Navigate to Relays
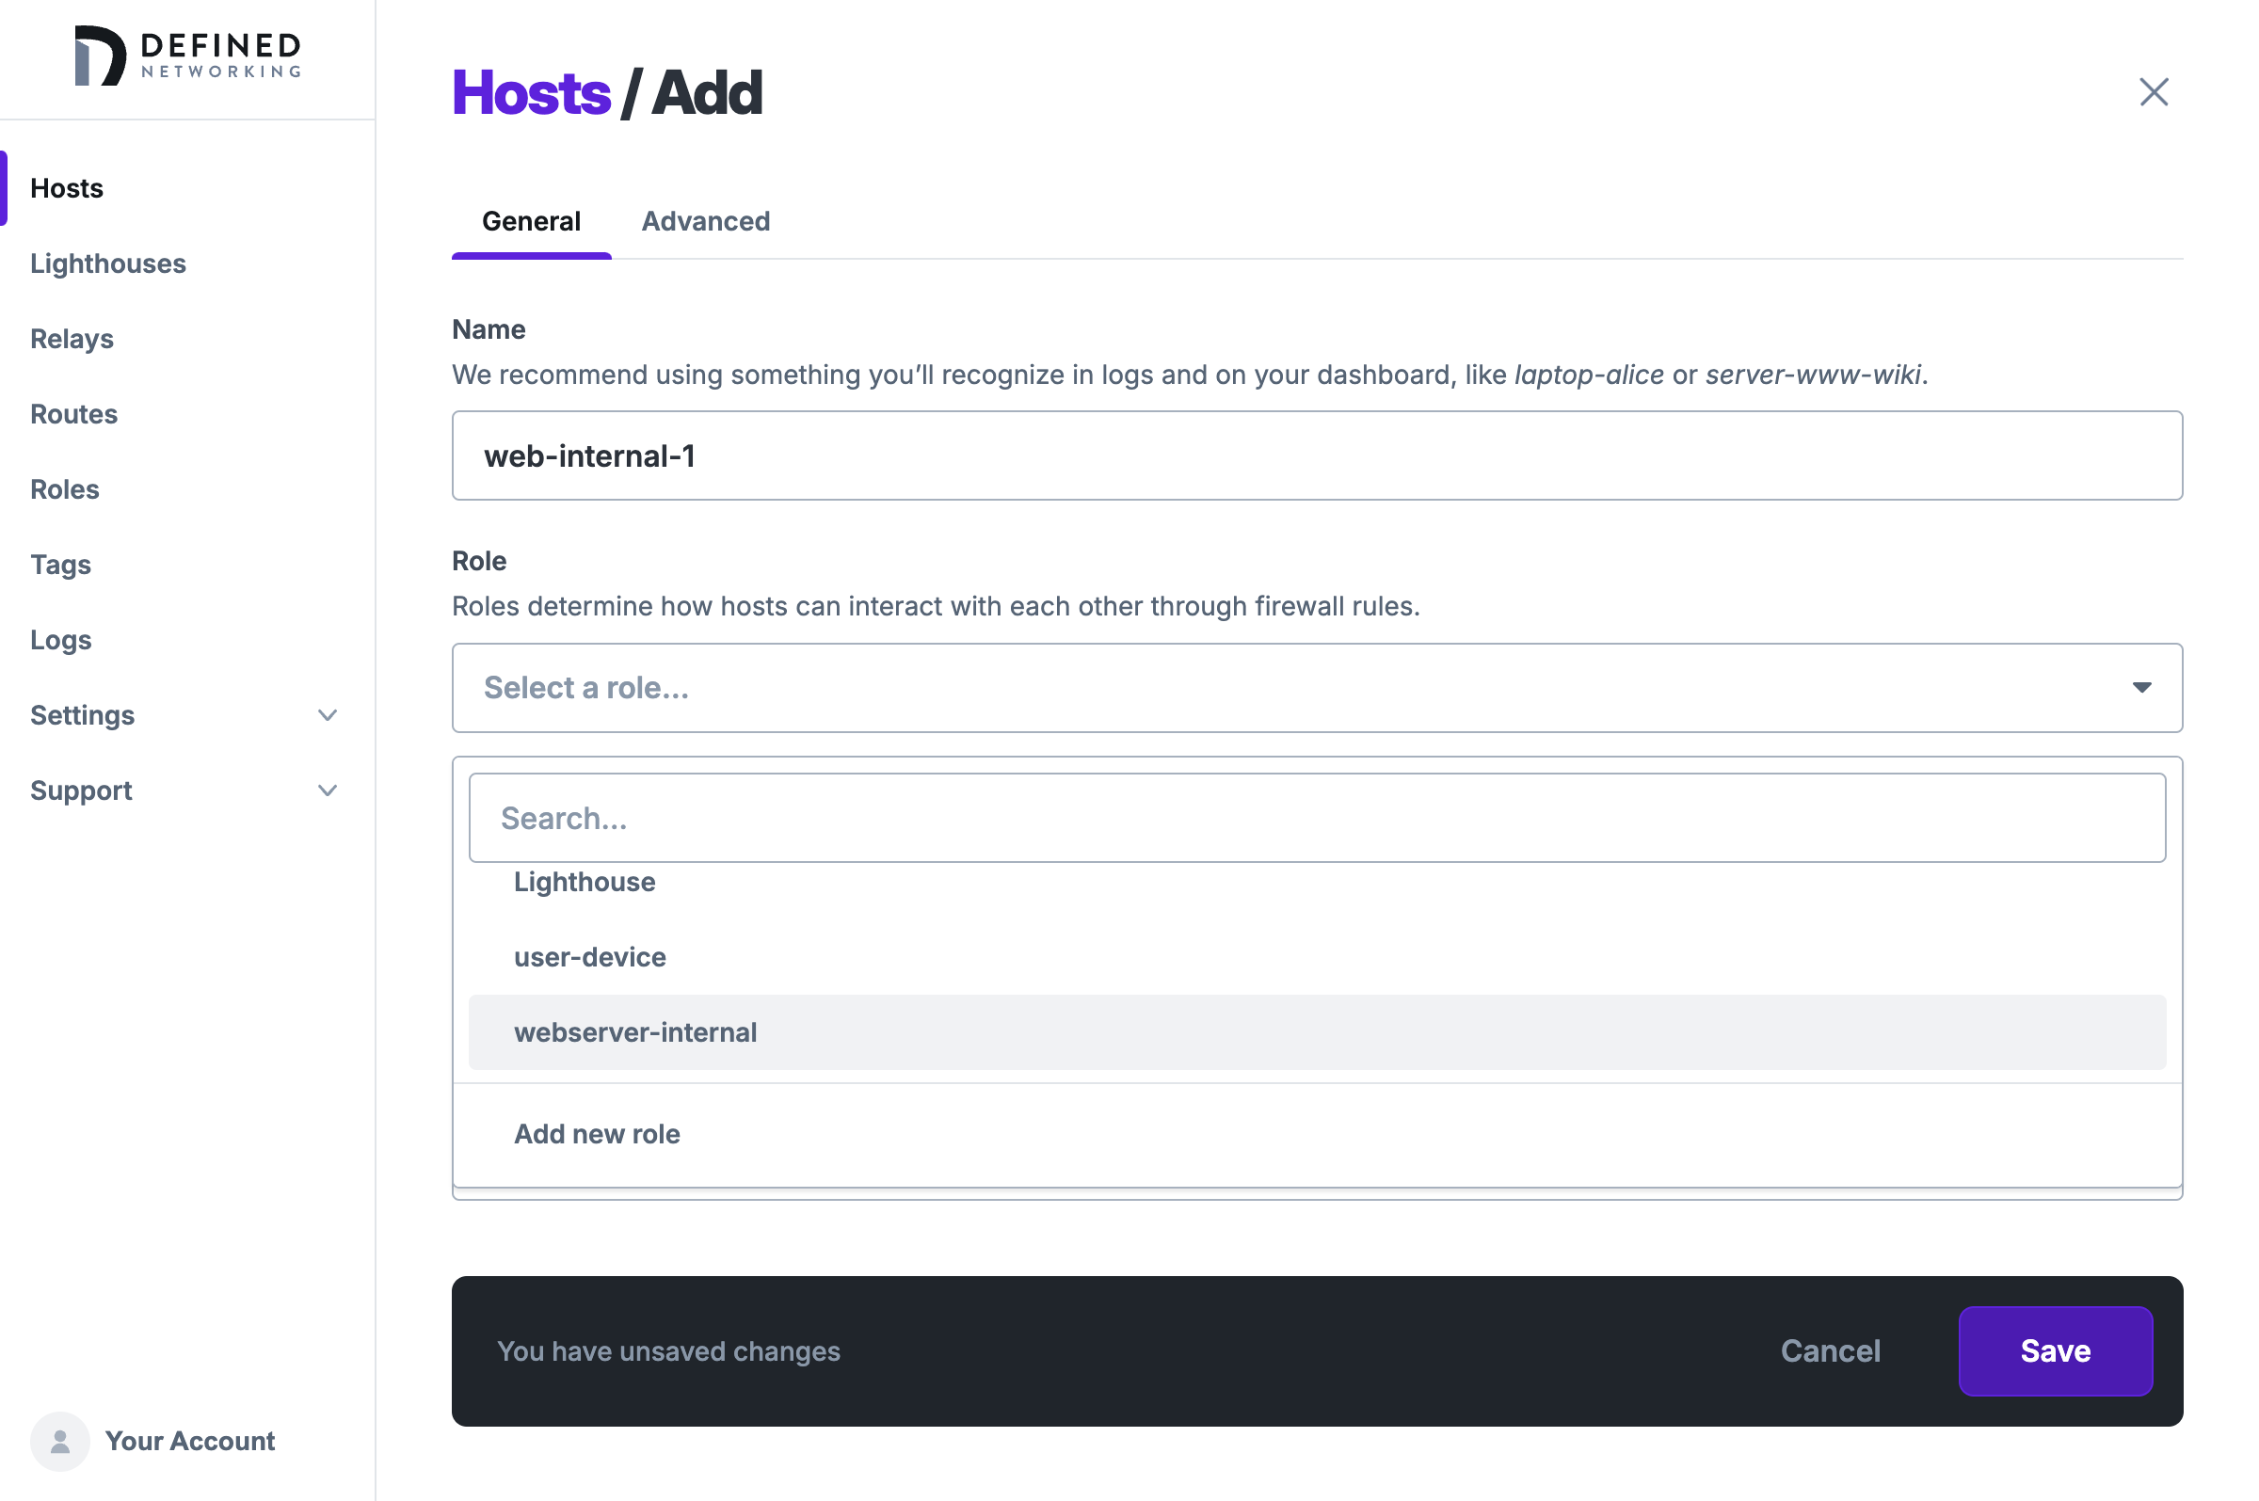 pos(72,338)
